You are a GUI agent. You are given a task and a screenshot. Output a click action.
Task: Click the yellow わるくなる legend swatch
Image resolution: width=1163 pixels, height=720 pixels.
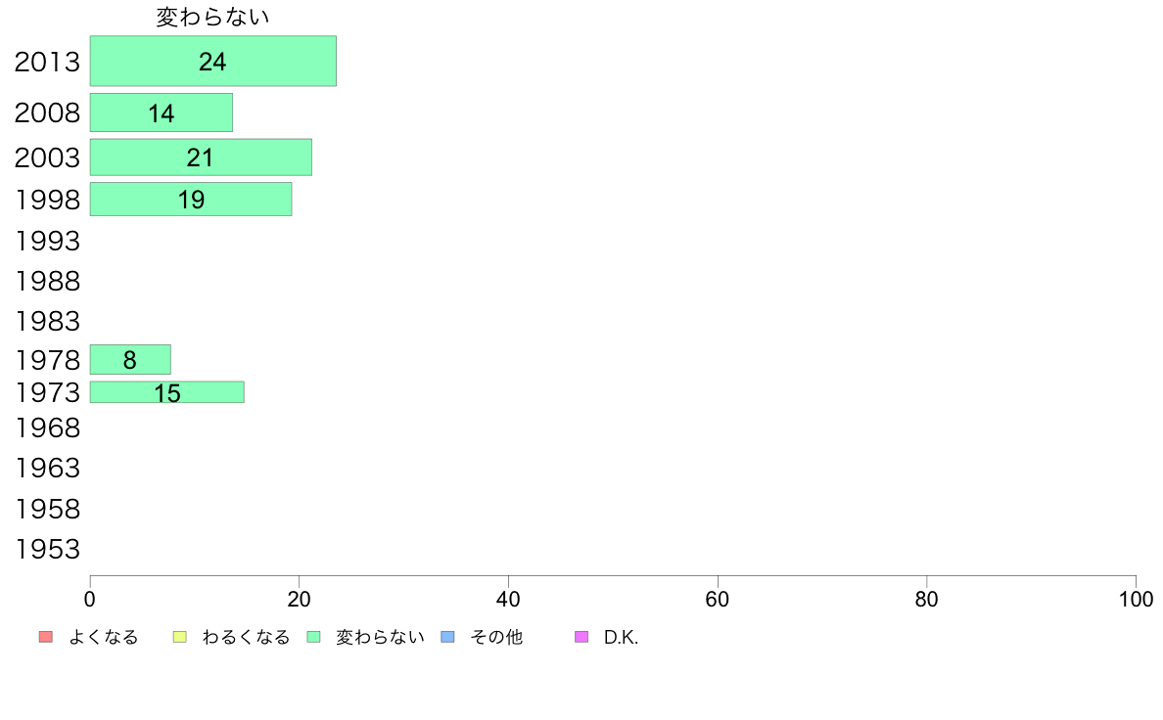pos(179,637)
